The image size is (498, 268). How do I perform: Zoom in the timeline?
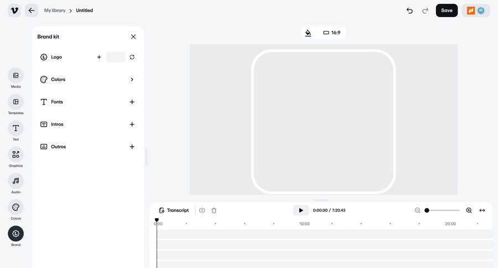pyautogui.click(x=469, y=210)
